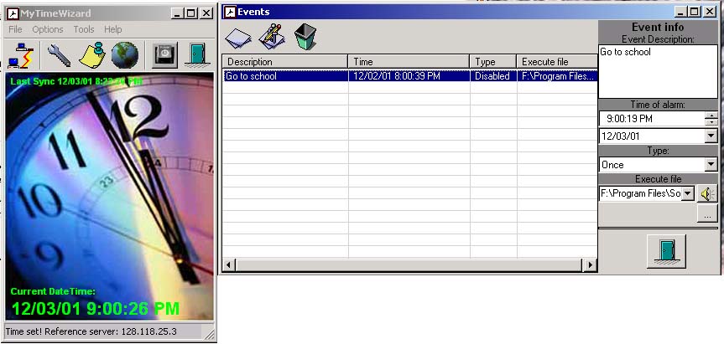Open the Tools menu
The width and height of the screenshot is (724, 344).
tap(84, 29)
